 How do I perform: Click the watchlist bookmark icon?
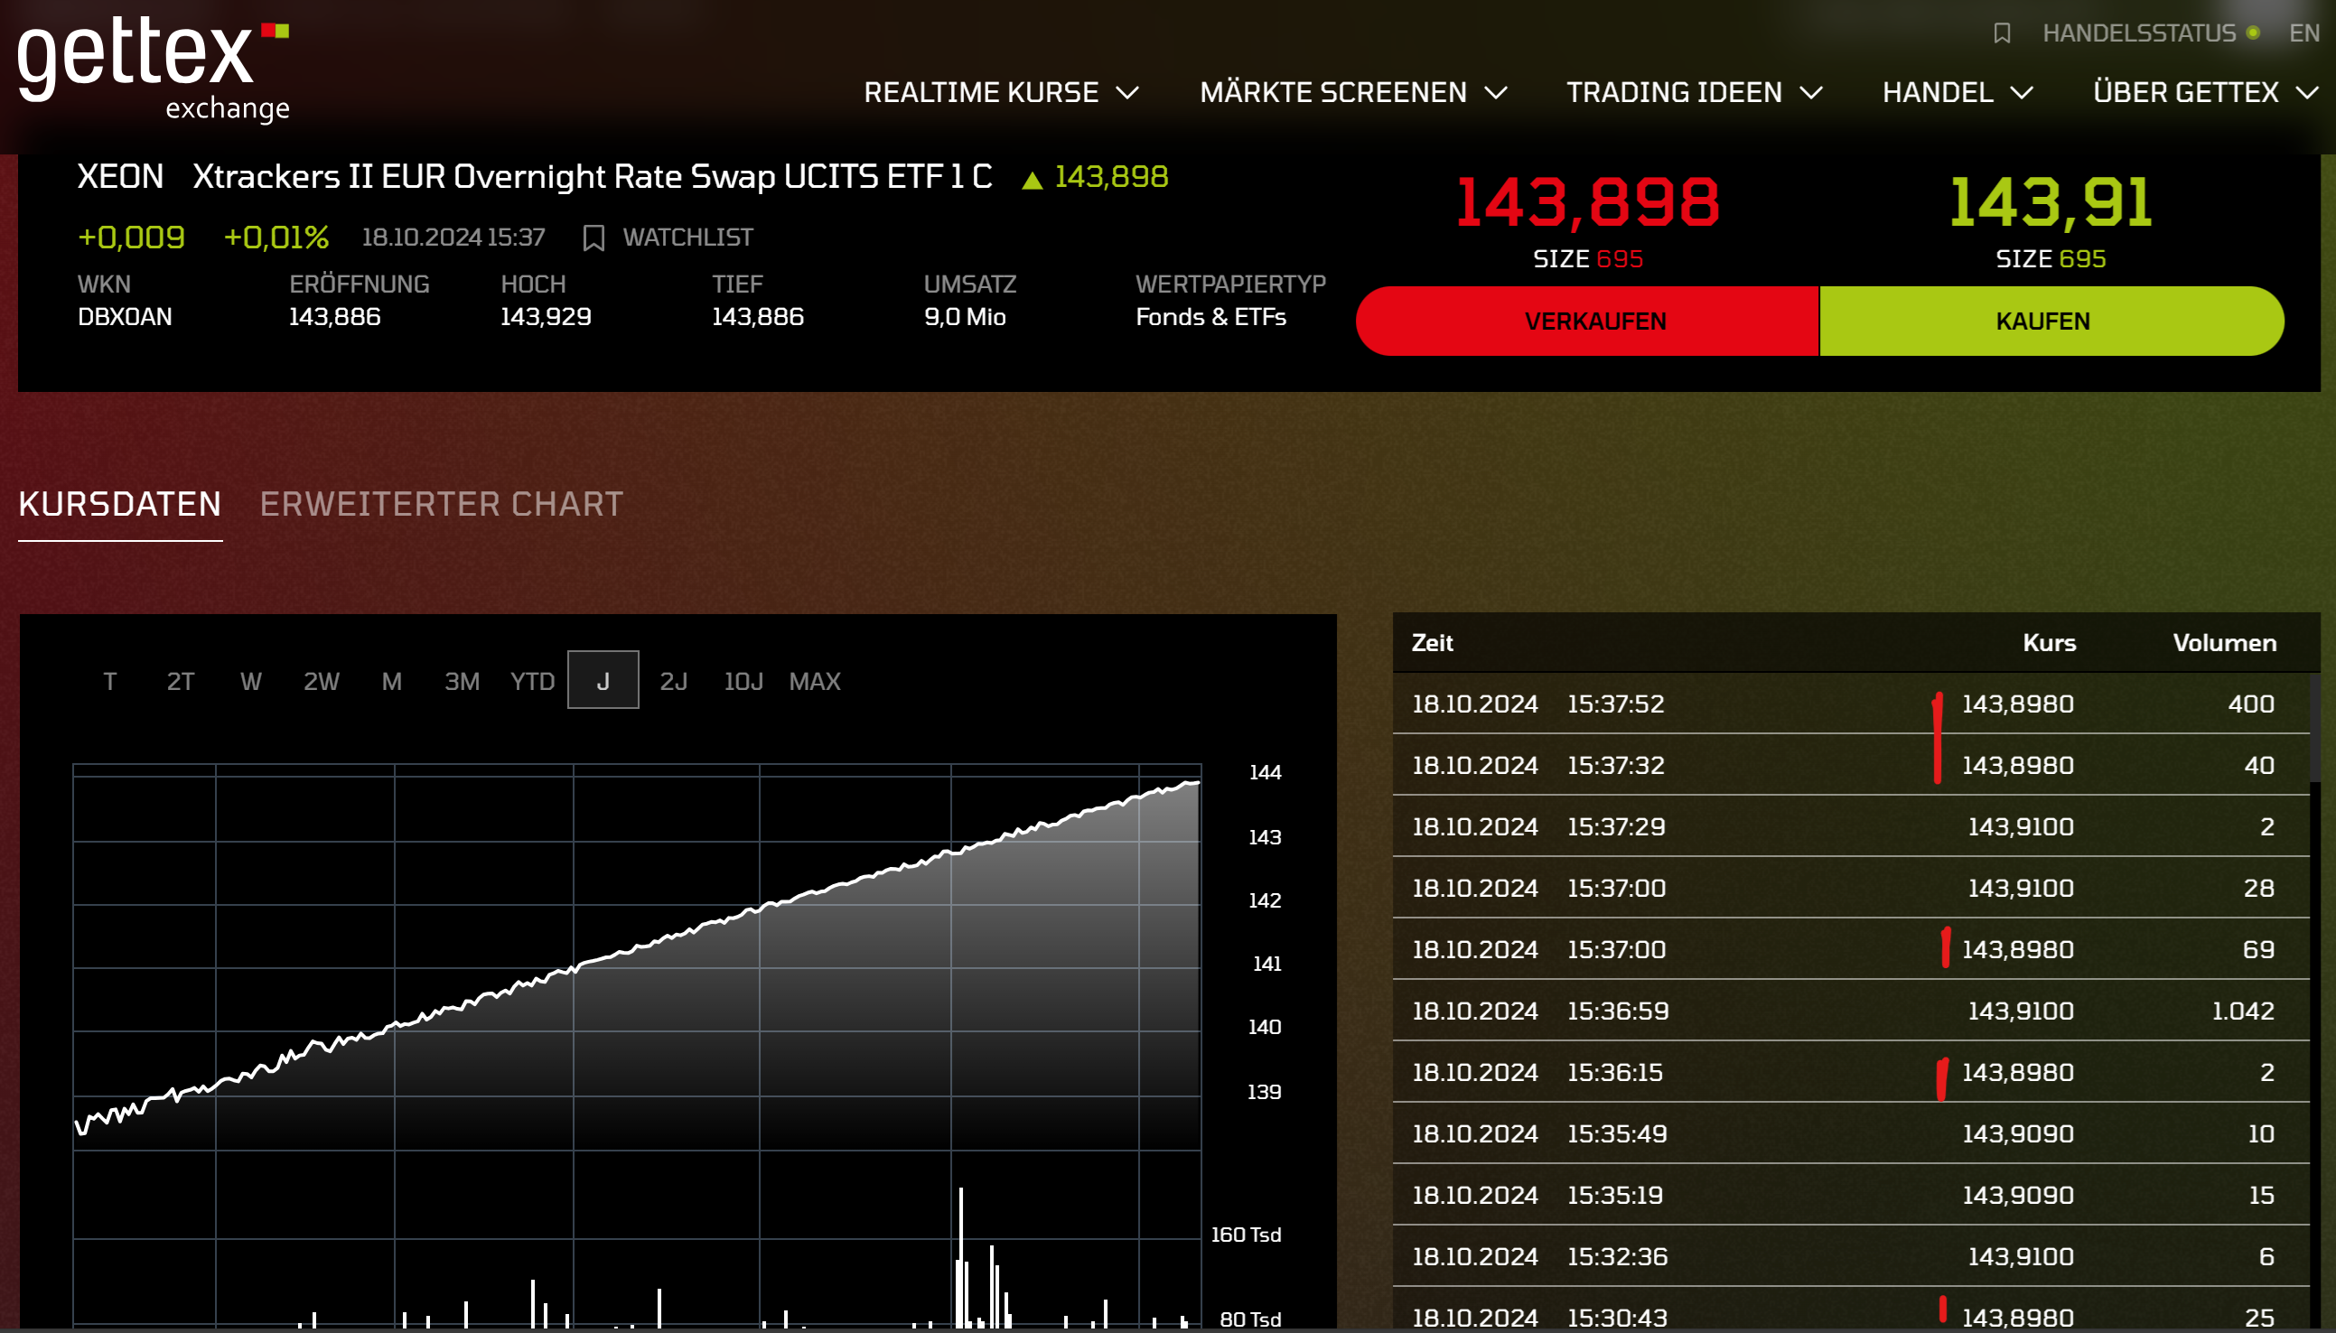click(x=593, y=238)
